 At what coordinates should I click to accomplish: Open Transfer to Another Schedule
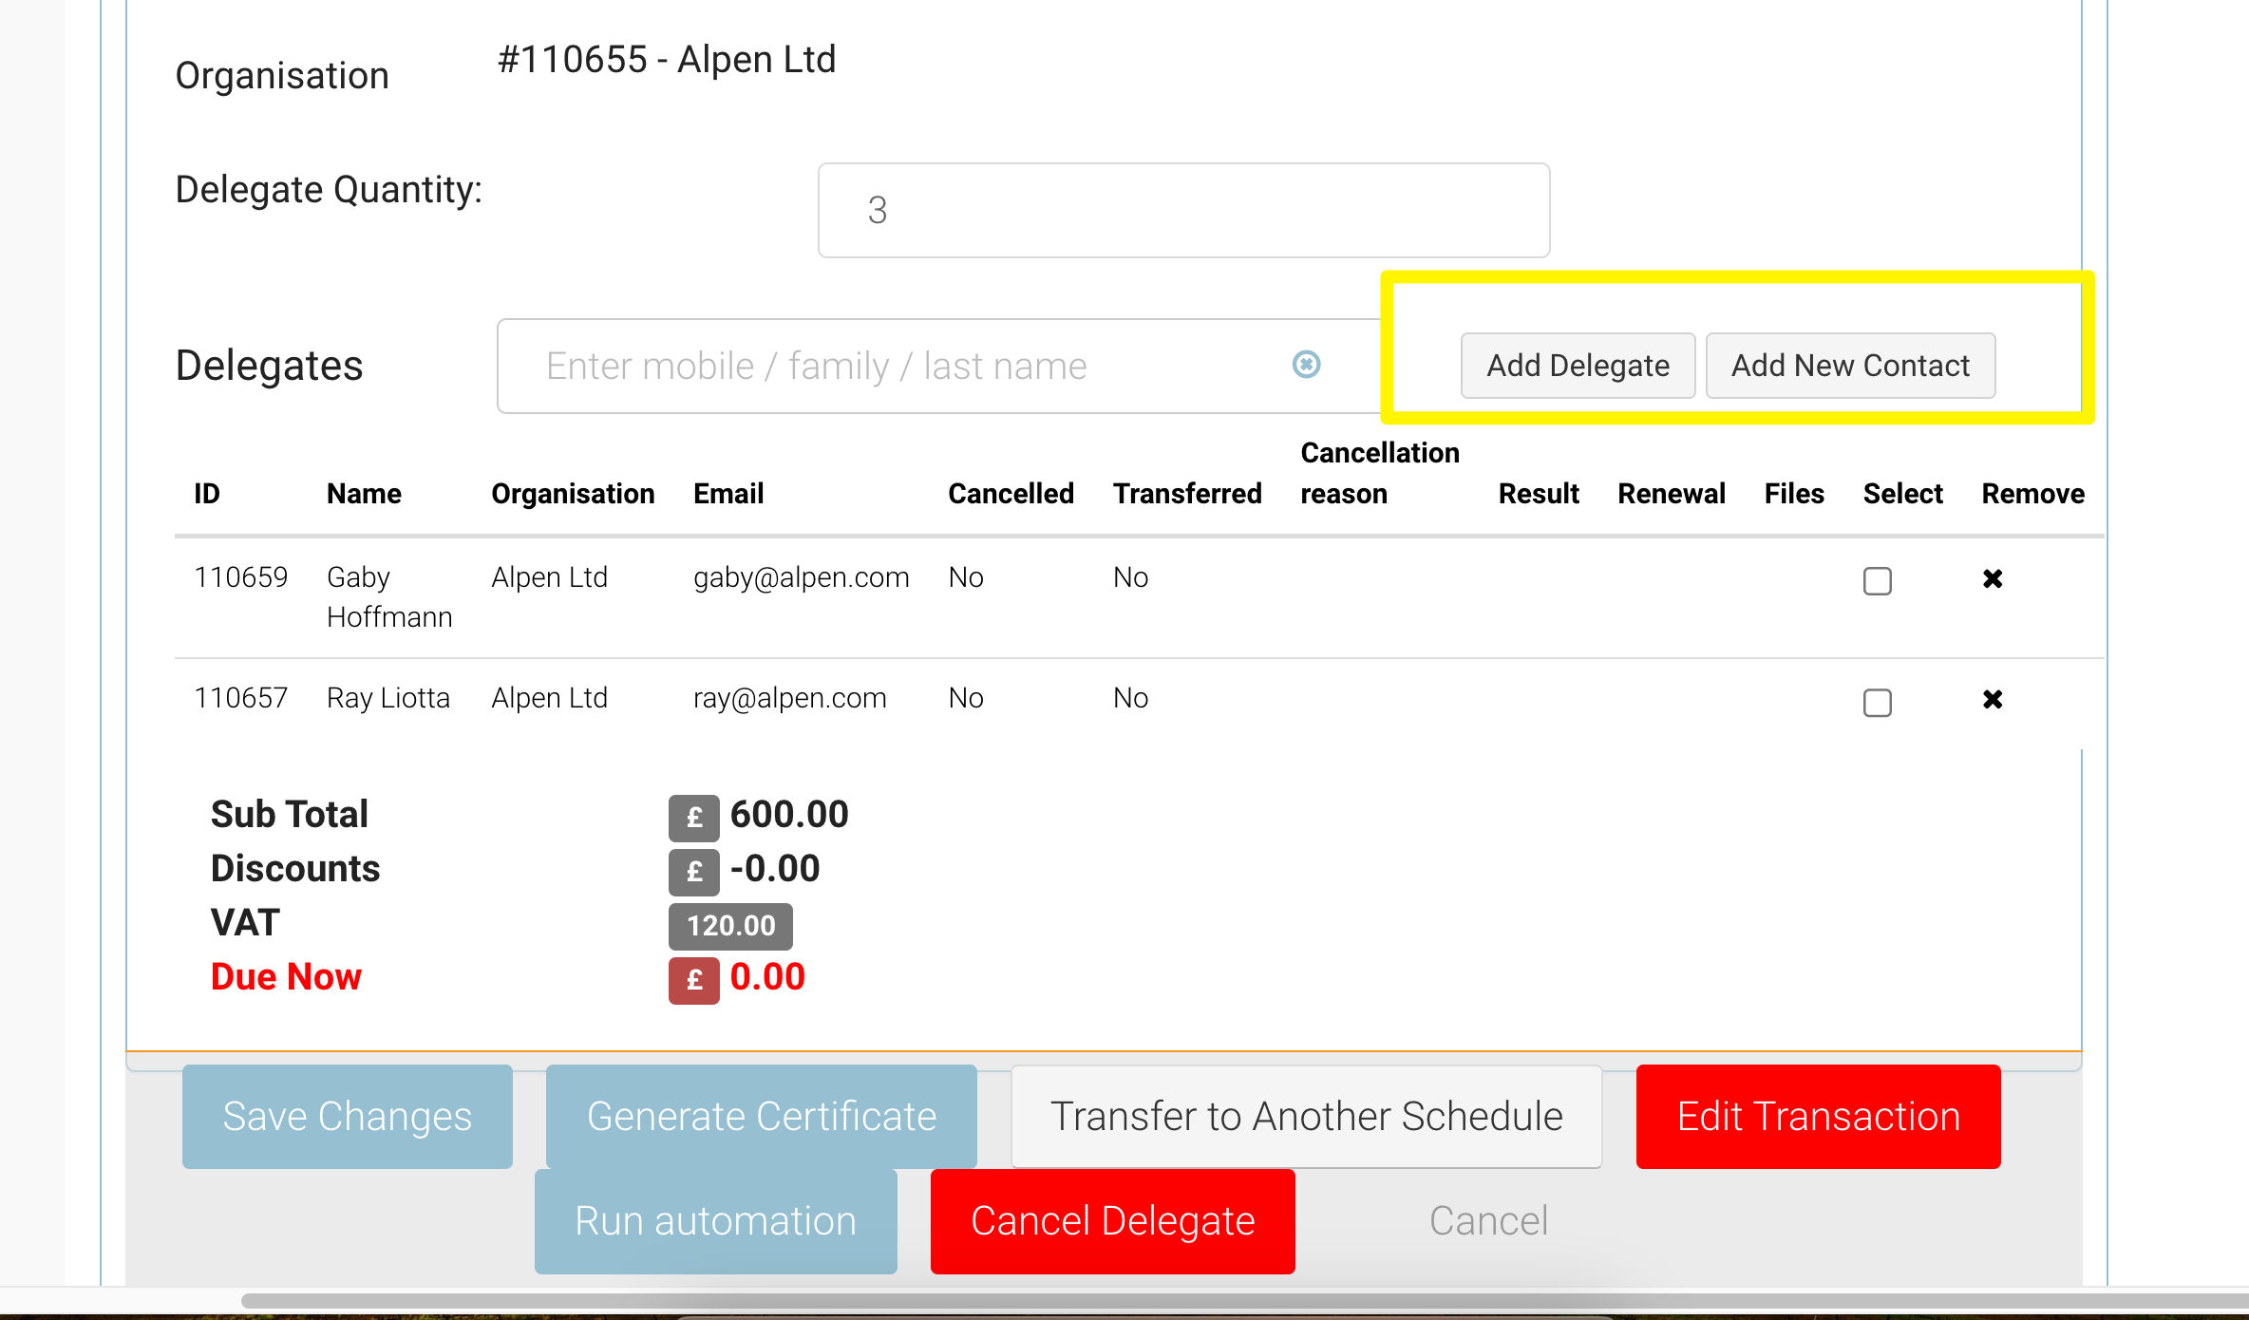1306,1117
